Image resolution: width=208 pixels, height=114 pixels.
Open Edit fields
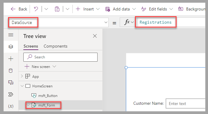click(x=154, y=9)
